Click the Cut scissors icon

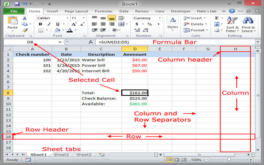pos(24,18)
